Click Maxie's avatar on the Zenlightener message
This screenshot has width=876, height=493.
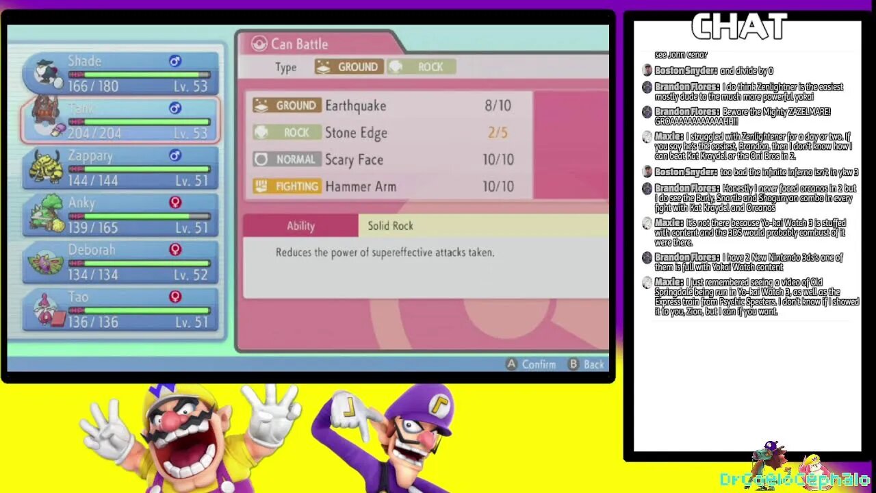click(647, 137)
